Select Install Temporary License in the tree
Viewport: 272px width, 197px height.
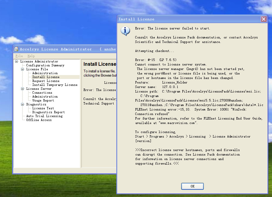(x=55, y=85)
